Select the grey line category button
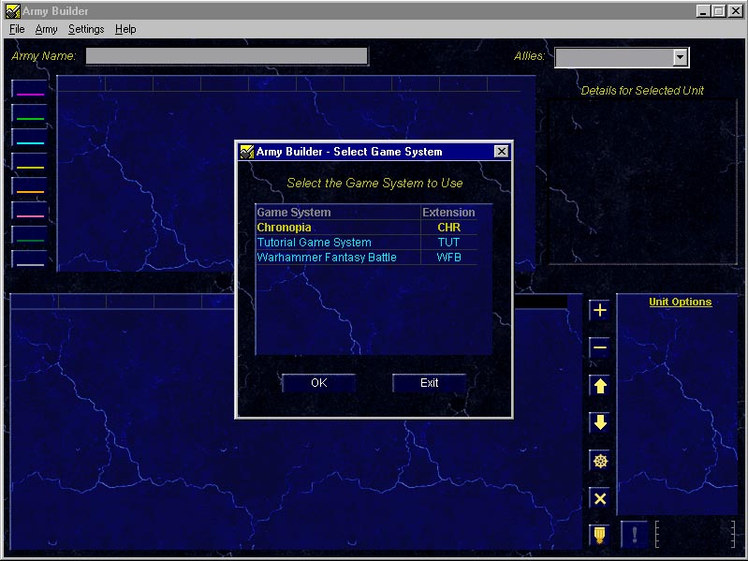This screenshot has width=748, height=561. click(x=30, y=261)
